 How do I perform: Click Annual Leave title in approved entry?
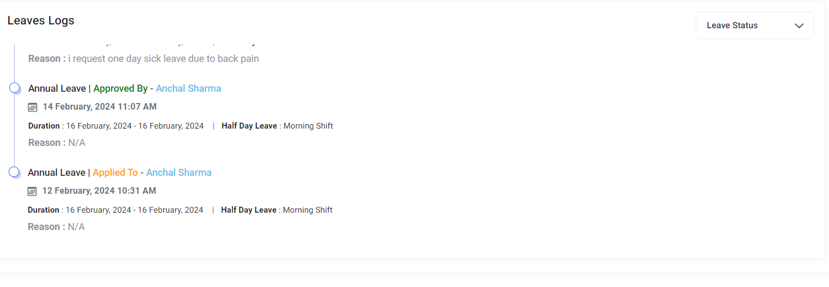coord(57,88)
